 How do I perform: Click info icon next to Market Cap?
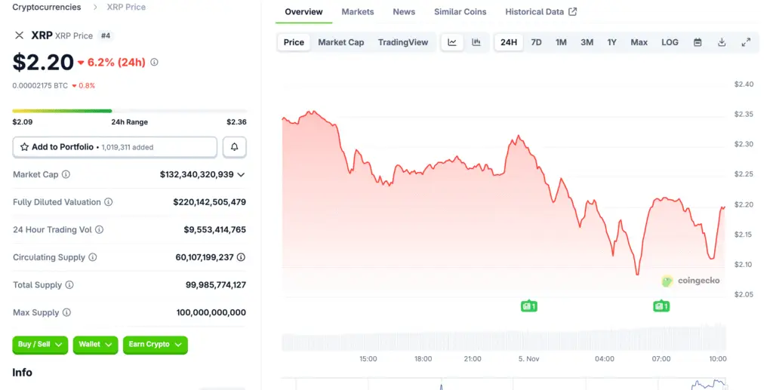coord(66,175)
